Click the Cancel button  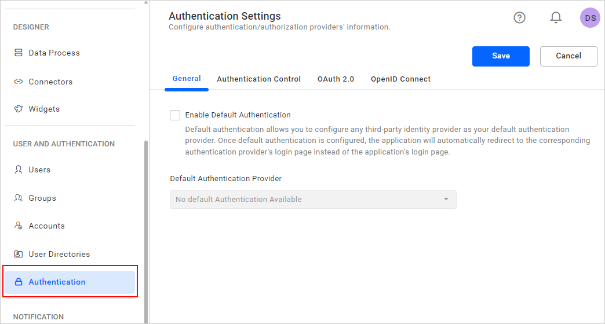[x=568, y=56]
